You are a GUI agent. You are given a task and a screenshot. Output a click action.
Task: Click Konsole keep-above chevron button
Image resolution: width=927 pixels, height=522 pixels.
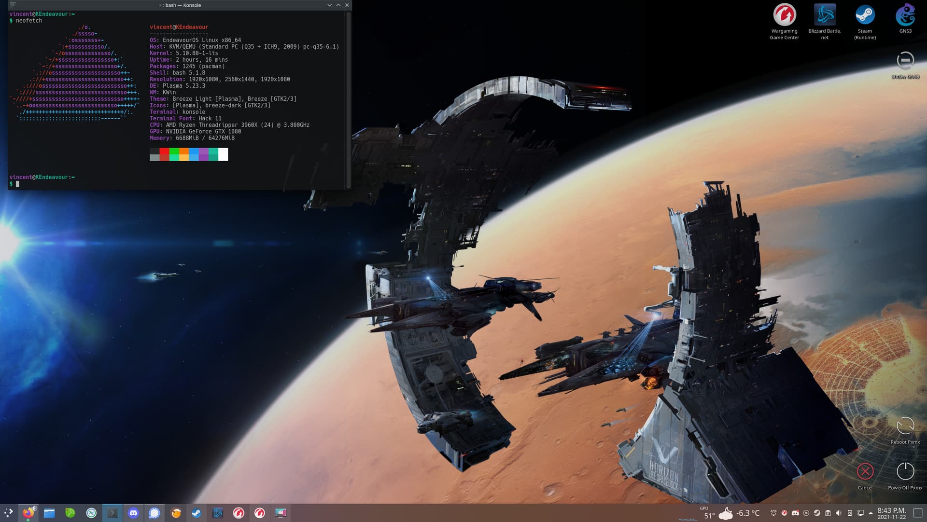[x=338, y=5]
